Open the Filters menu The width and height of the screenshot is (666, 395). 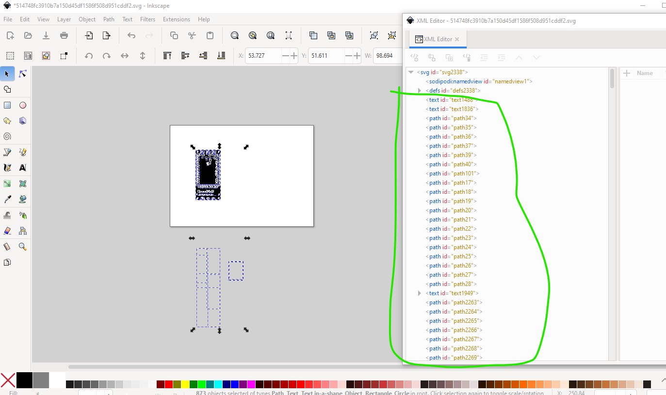147,19
